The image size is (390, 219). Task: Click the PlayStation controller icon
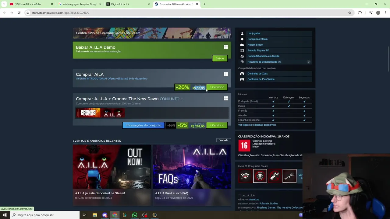coord(242,79)
